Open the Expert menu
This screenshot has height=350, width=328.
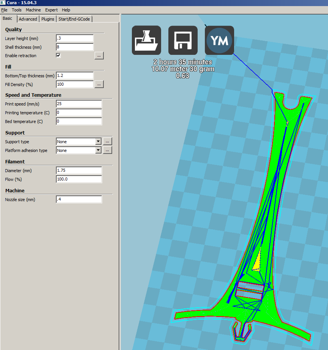point(51,10)
